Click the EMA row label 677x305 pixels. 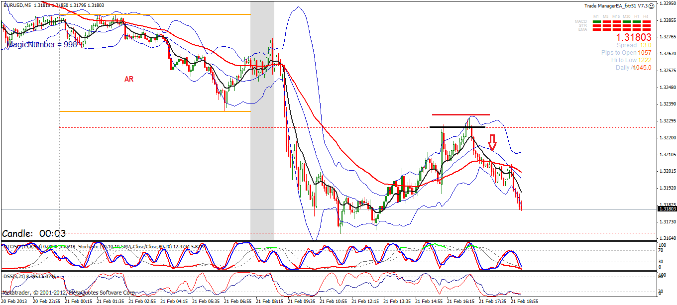pyautogui.click(x=582, y=29)
